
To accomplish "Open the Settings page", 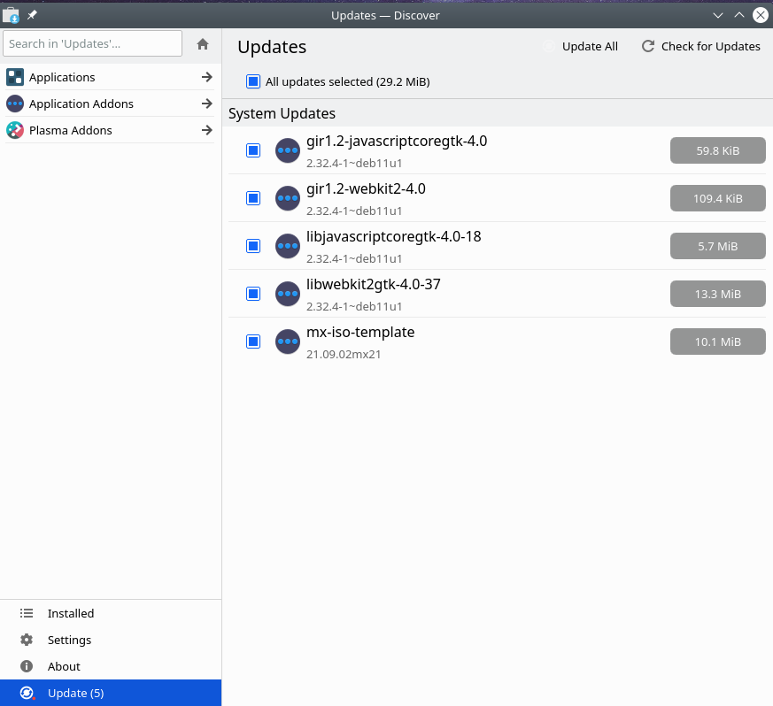I will point(111,640).
